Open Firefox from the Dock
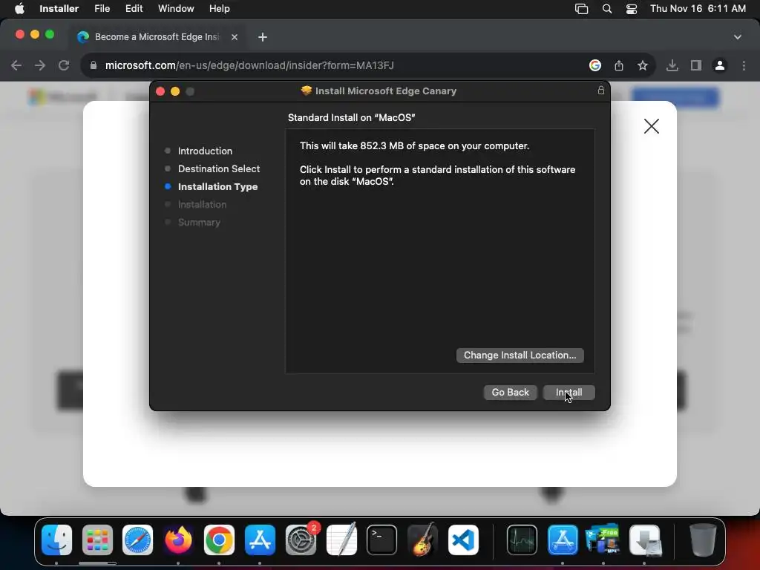The height and width of the screenshot is (570, 760). coord(178,540)
